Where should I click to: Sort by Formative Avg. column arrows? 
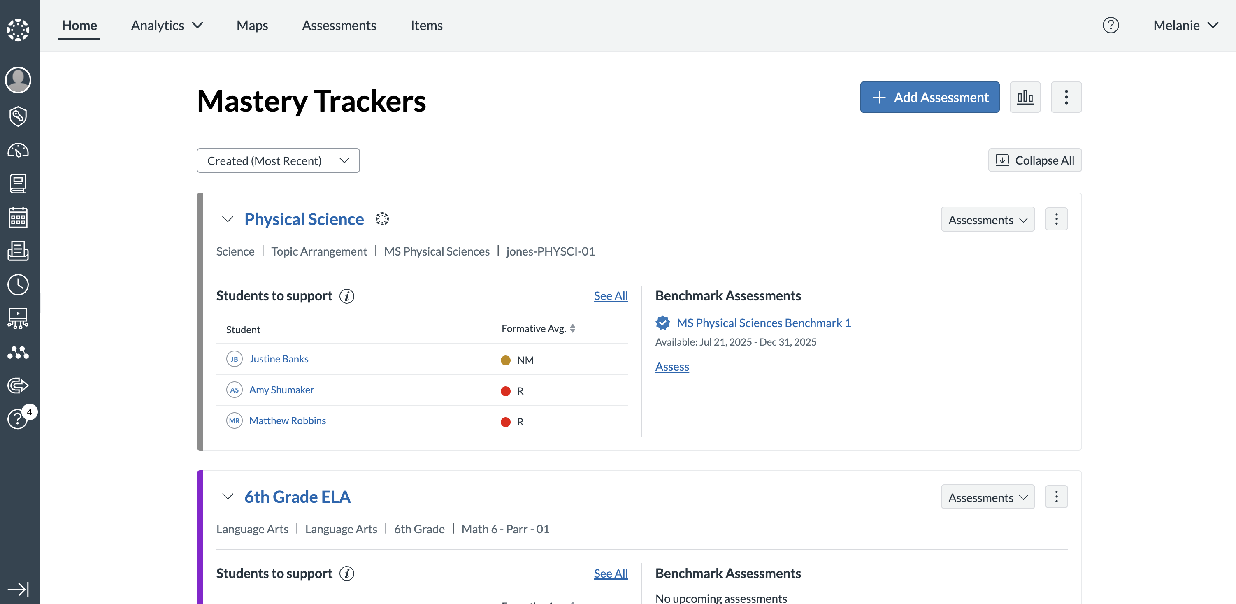572,329
